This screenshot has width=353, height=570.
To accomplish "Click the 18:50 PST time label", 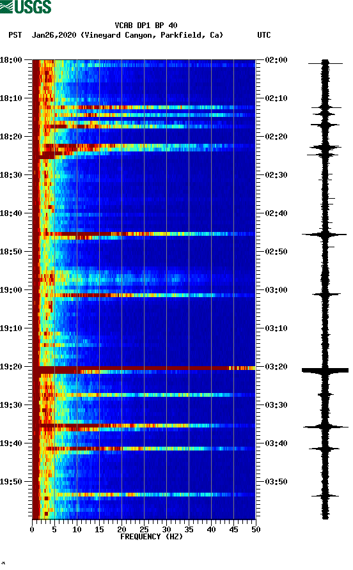I will 11,252.
